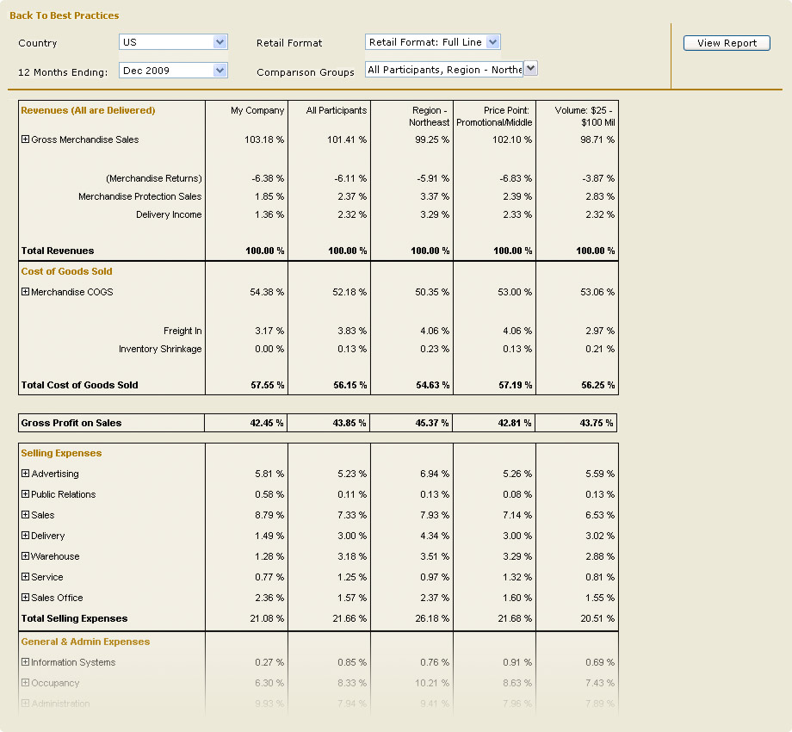Click plus icon next to Information Systems
Image resolution: width=792 pixels, height=732 pixels.
tap(26, 662)
